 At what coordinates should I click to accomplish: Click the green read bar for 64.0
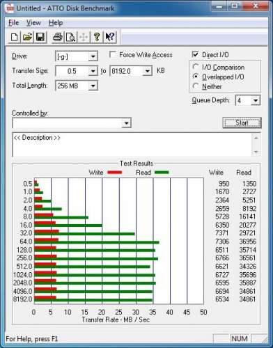[97, 242]
